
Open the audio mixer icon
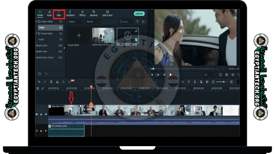tap(201, 82)
